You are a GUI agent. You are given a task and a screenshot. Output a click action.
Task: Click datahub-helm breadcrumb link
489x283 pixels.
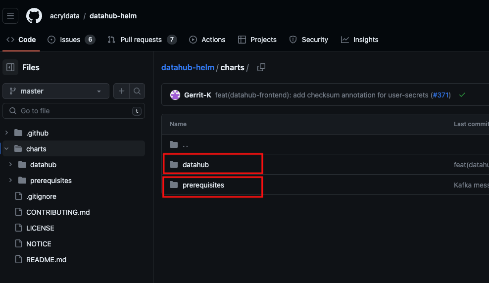click(188, 67)
